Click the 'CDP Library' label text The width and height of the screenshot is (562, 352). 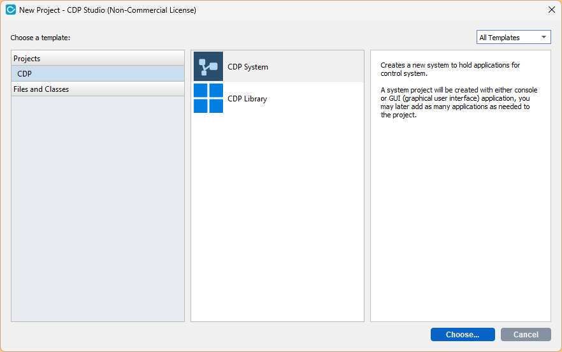[x=247, y=99]
